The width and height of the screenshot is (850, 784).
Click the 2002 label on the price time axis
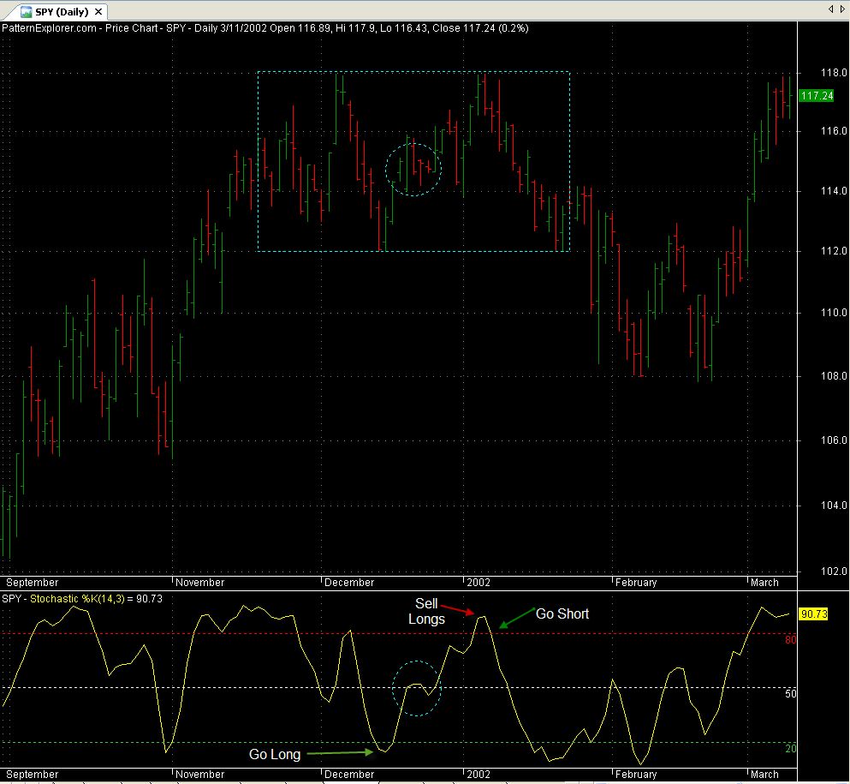pos(478,583)
